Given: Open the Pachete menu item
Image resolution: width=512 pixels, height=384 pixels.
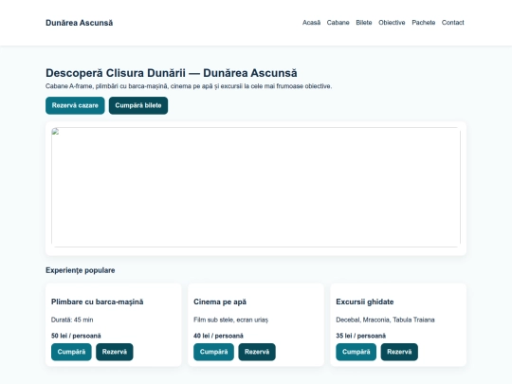Looking at the screenshot, I should (x=424, y=23).
